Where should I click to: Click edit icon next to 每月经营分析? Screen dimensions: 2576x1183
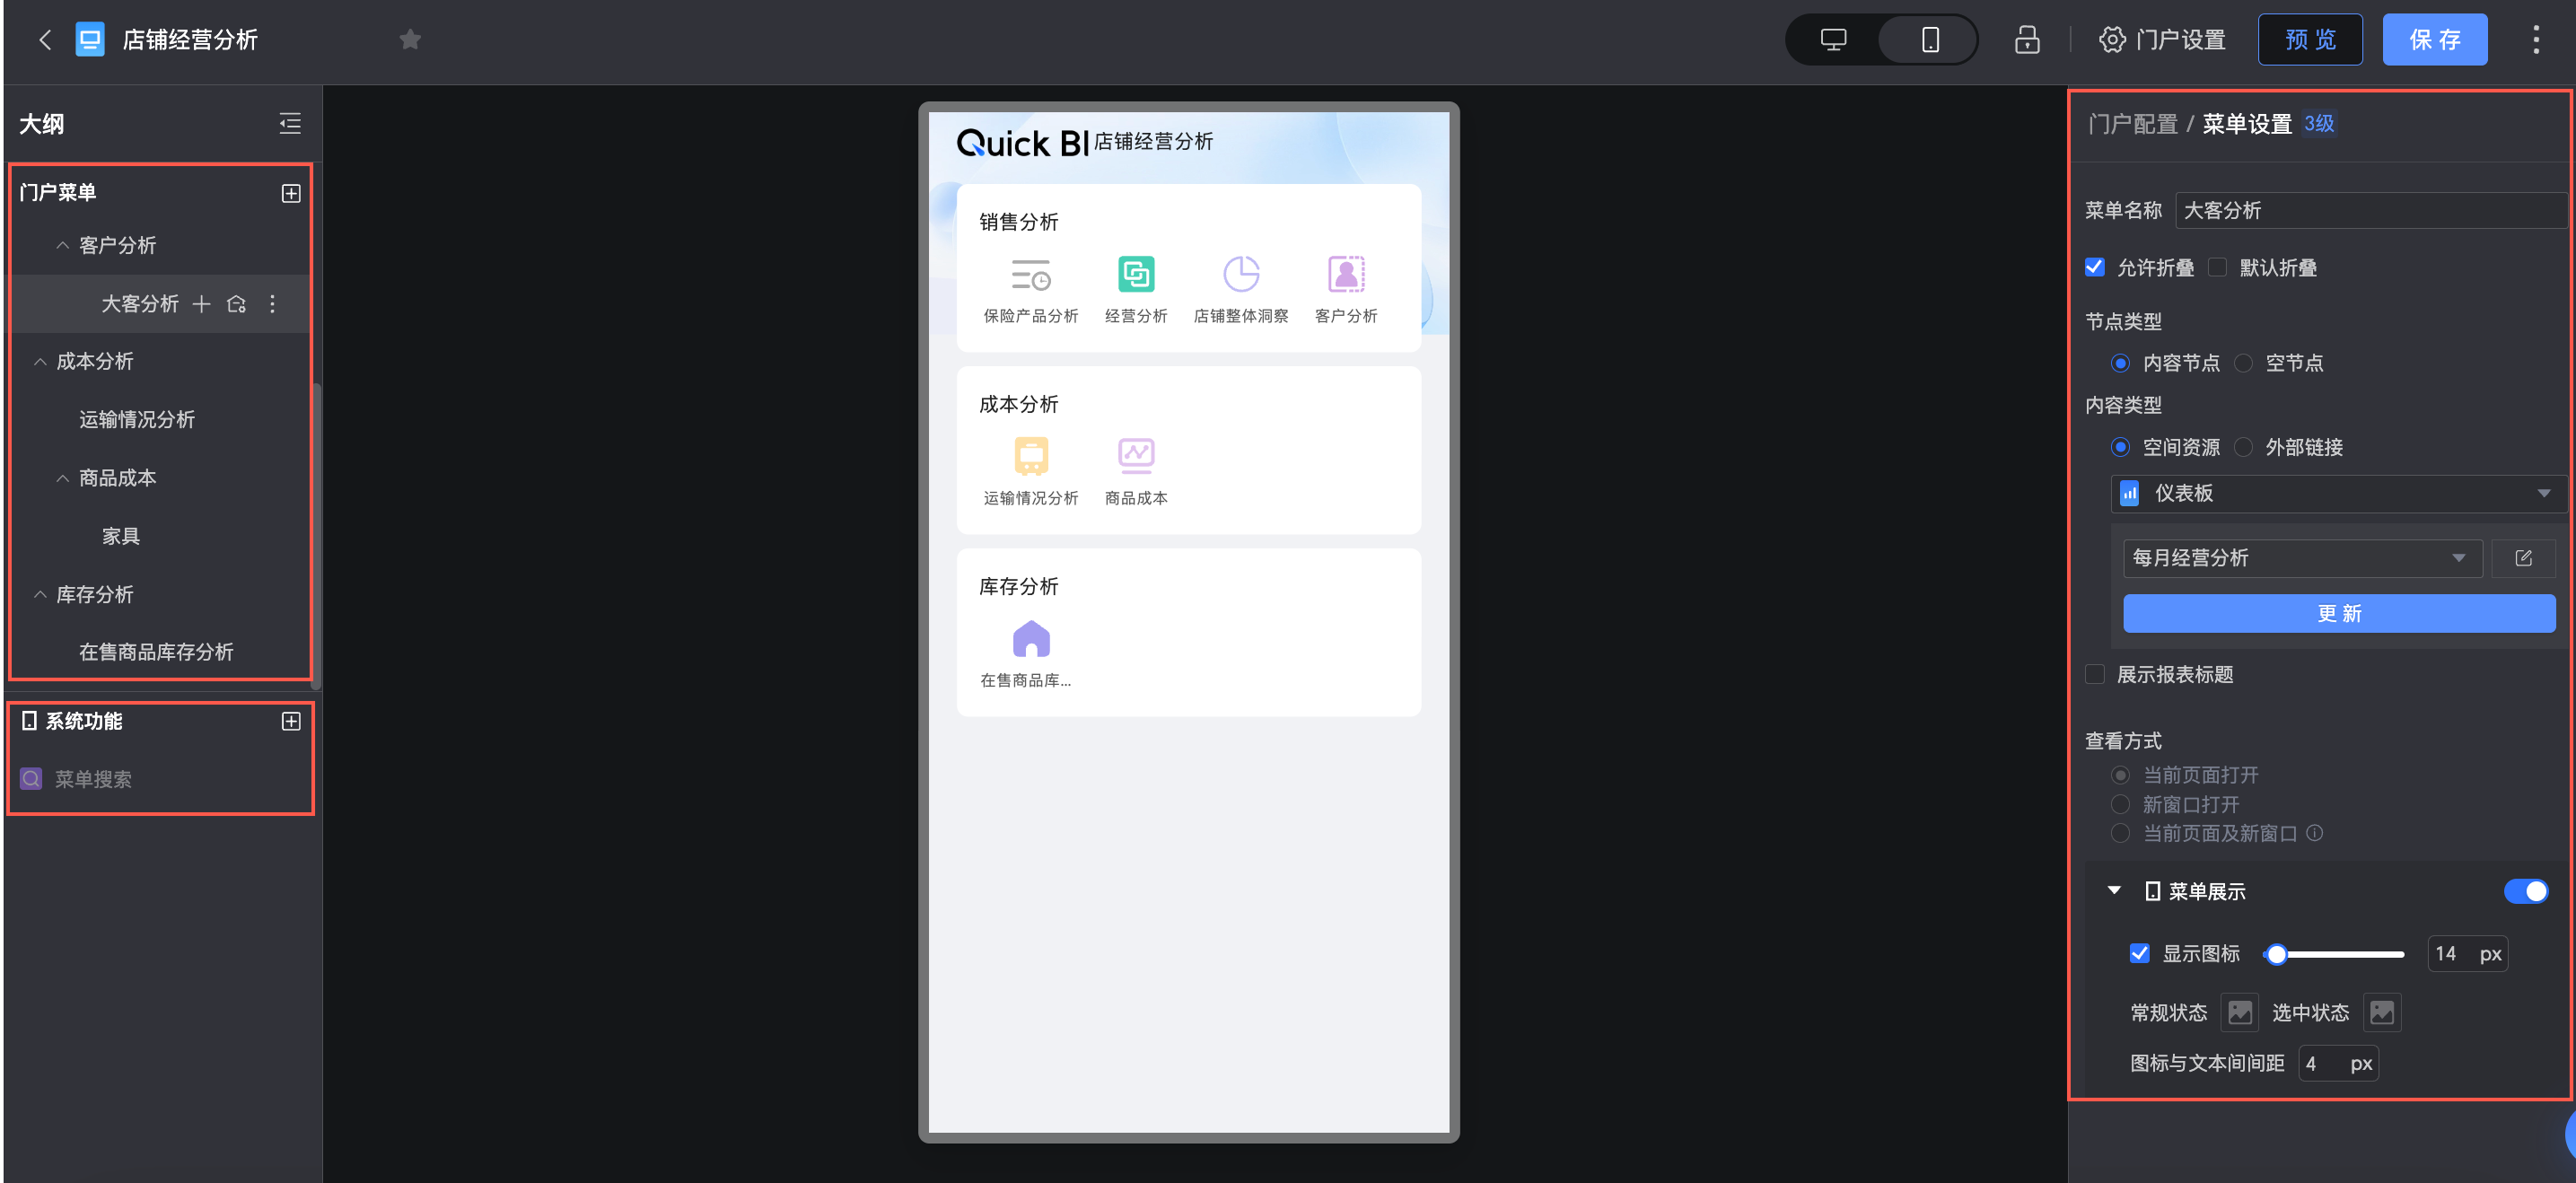[2522, 558]
